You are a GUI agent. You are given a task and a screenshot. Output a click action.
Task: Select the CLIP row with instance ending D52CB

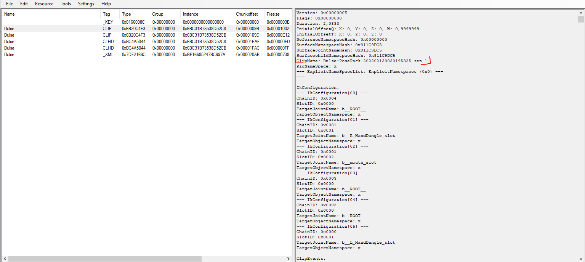click(x=147, y=35)
